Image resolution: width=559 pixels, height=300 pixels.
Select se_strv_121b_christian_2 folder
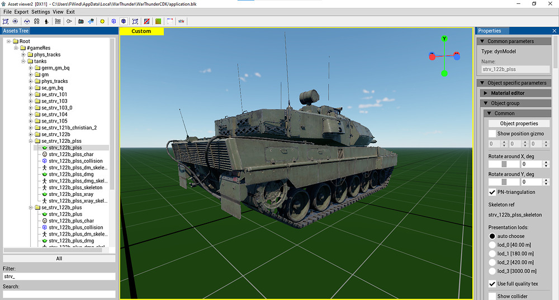[x=69, y=128]
